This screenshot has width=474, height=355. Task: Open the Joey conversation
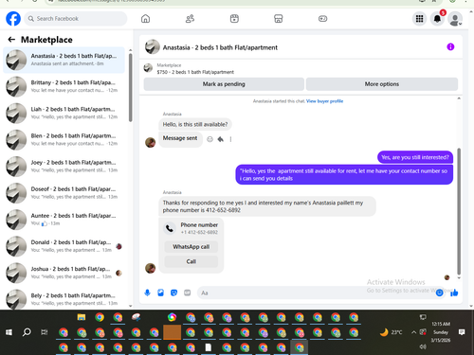(x=64, y=167)
